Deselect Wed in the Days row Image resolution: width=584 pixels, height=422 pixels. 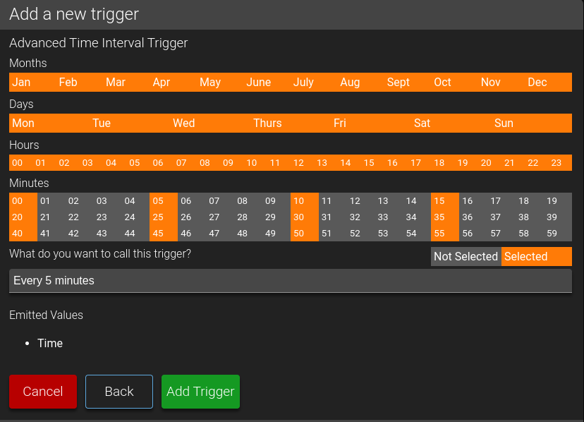(x=184, y=123)
